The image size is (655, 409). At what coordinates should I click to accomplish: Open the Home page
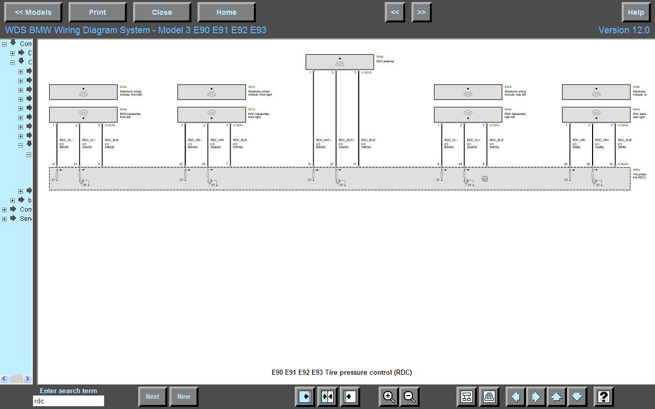226,12
